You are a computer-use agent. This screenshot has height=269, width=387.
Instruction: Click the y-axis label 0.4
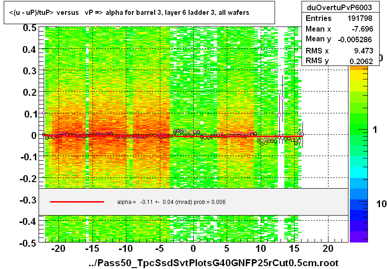pos(30,50)
